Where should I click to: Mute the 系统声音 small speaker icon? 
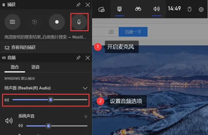tap(20, 126)
